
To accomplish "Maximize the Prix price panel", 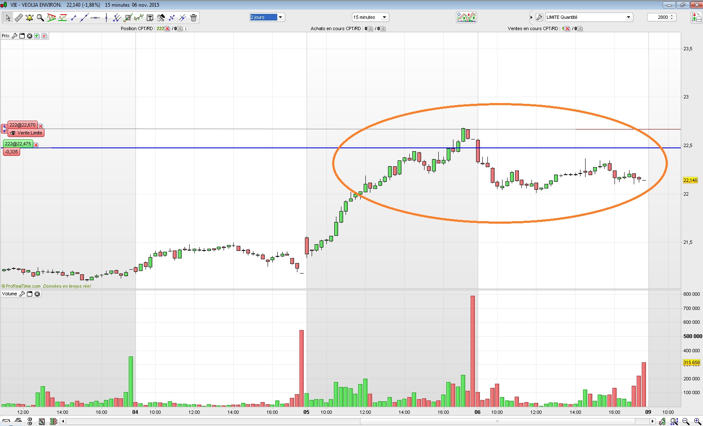I will [x=22, y=36].
